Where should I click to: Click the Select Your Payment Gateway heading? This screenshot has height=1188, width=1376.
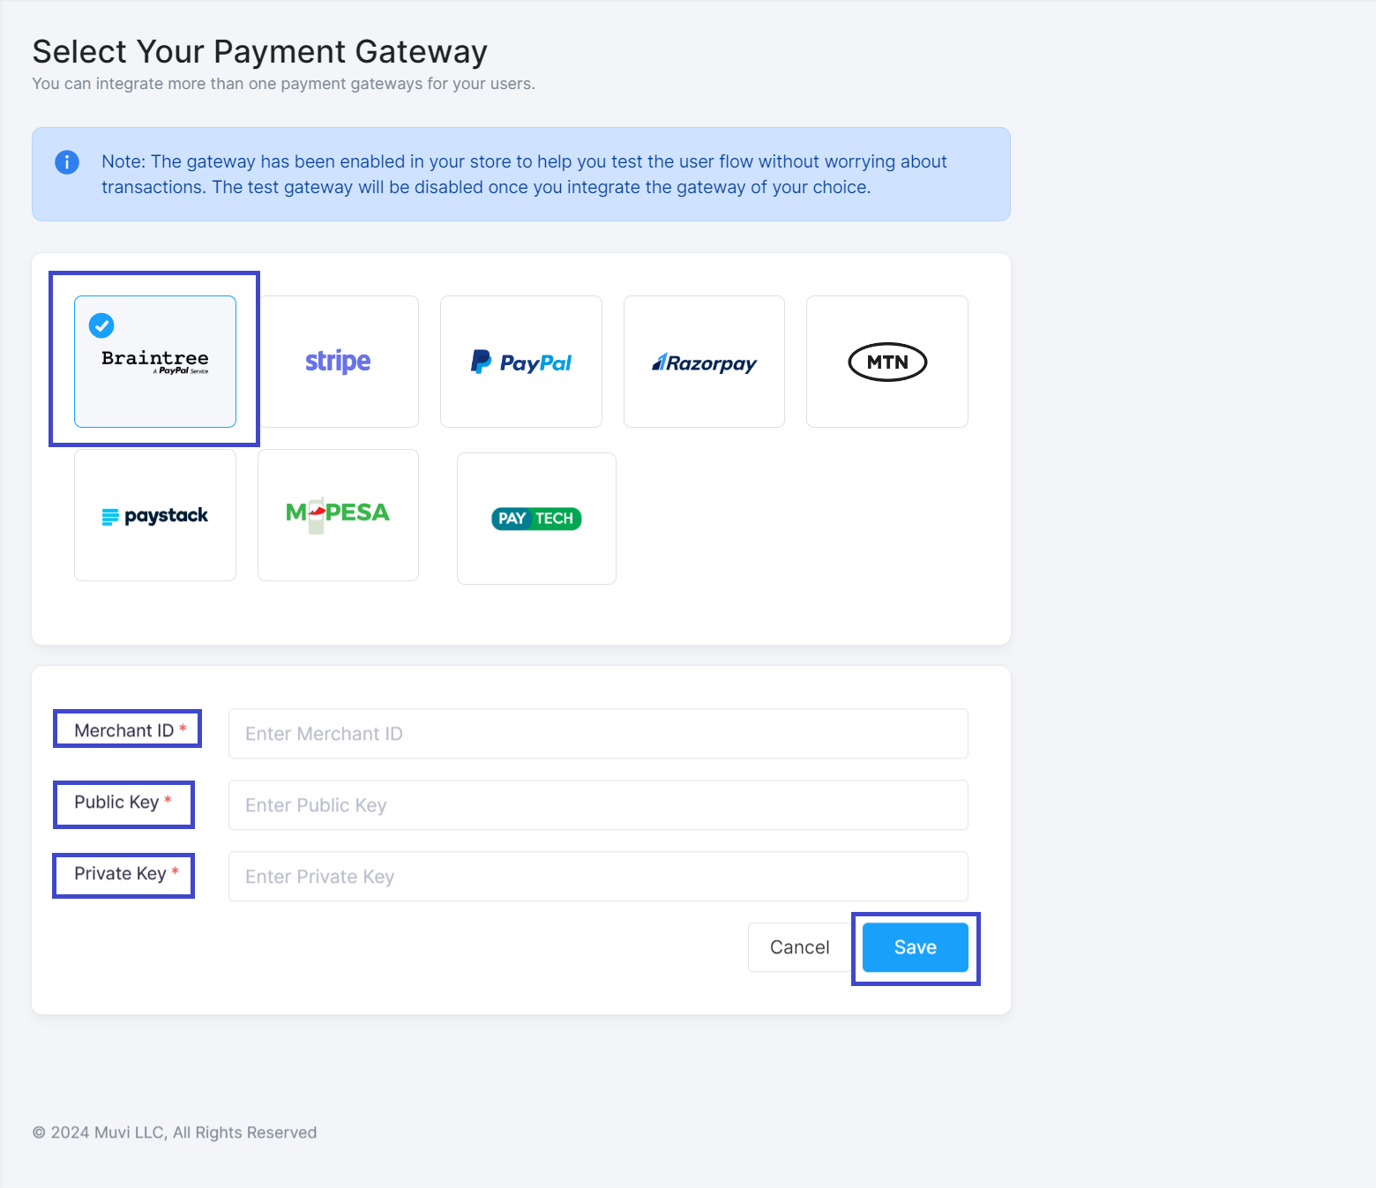click(x=260, y=52)
